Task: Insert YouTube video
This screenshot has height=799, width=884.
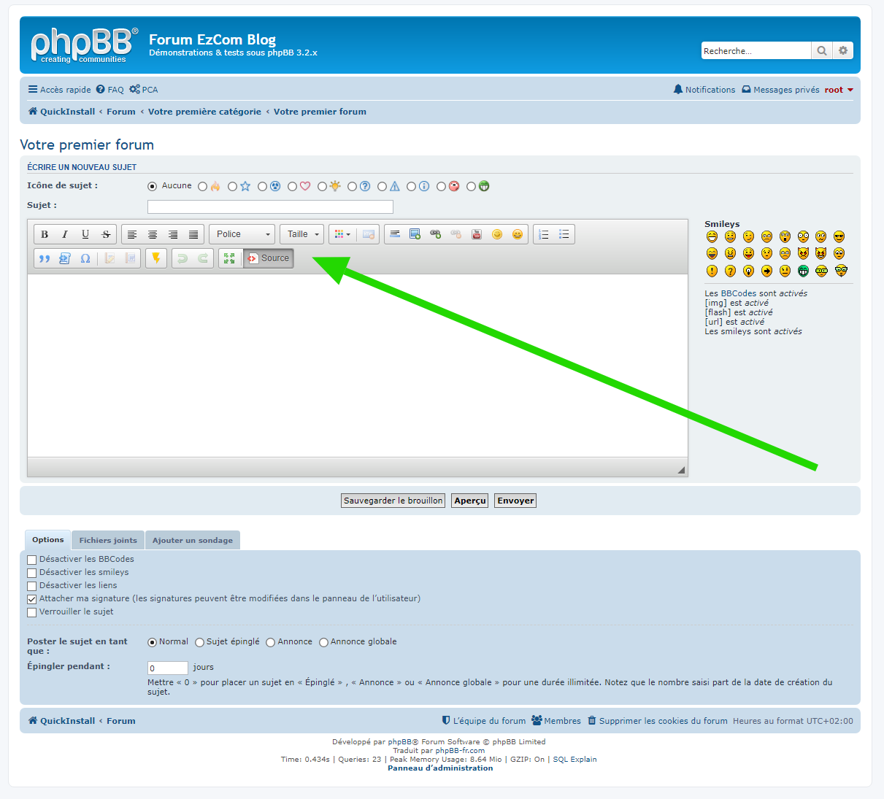Action: click(x=477, y=234)
